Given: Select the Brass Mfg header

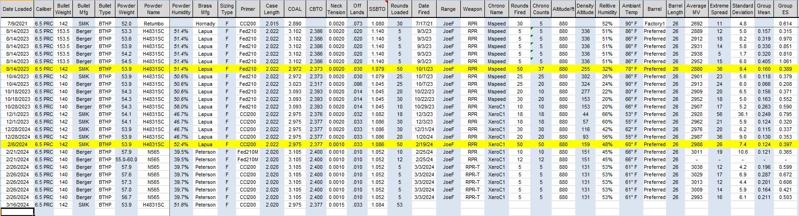Looking at the screenshot, I should pos(205,9).
